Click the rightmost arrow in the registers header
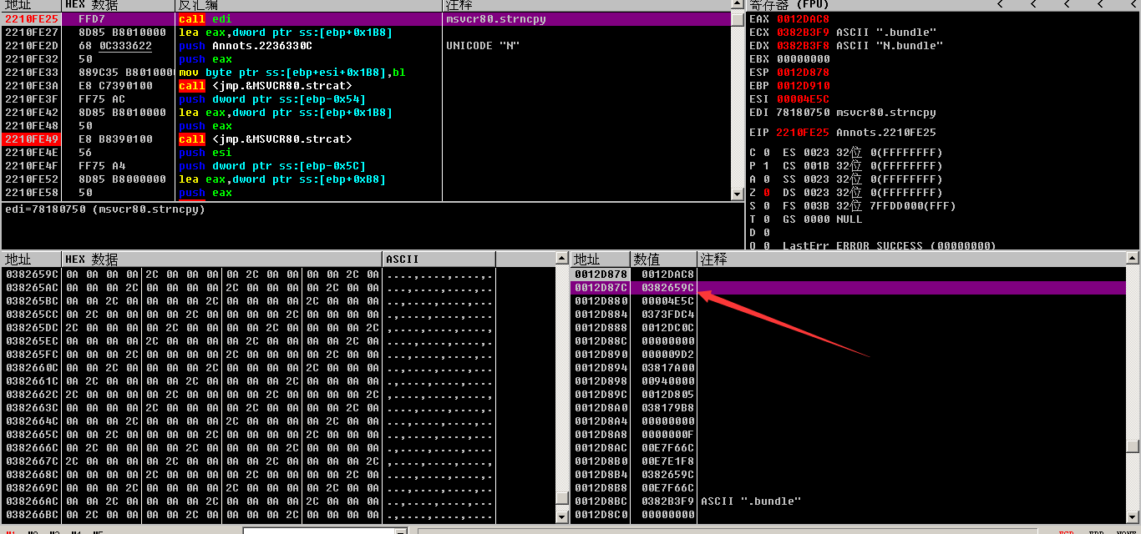The width and height of the screenshot is (1141, 534). [1133, 5]
